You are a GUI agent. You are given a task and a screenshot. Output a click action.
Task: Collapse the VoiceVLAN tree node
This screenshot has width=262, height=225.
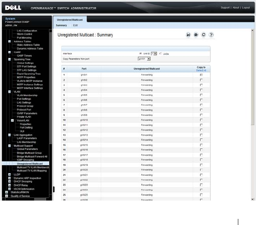pyautogui.click(x=13, y=120)
